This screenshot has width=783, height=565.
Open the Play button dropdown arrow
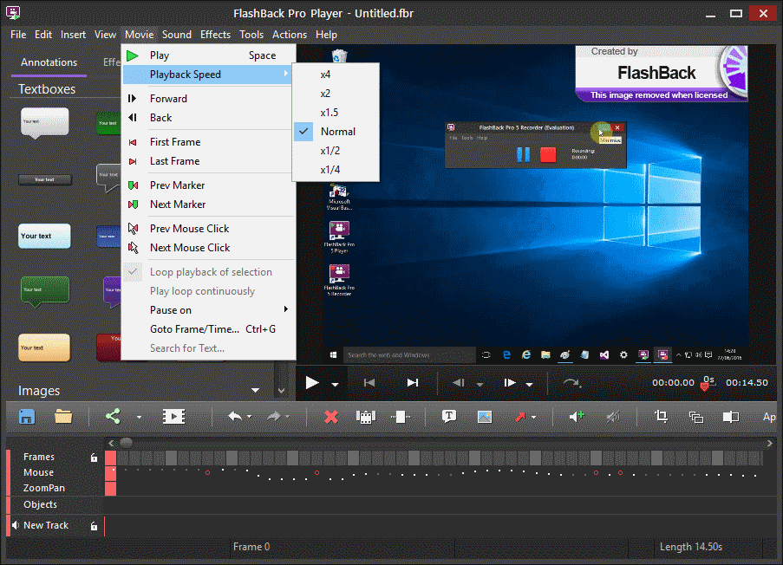click(x=335, y=384)
